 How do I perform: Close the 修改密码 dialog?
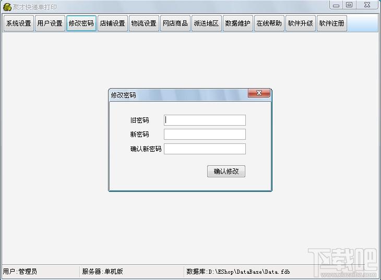pyautogui.click(x=259, y=93)
